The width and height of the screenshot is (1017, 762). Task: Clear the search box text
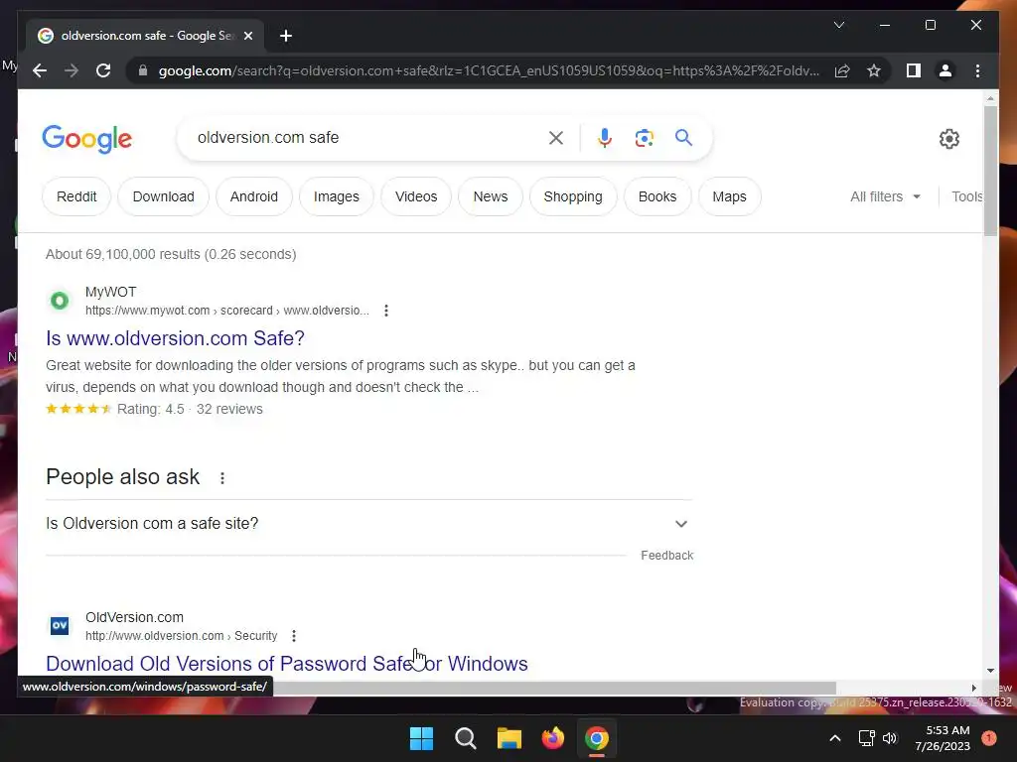[556, 137]
